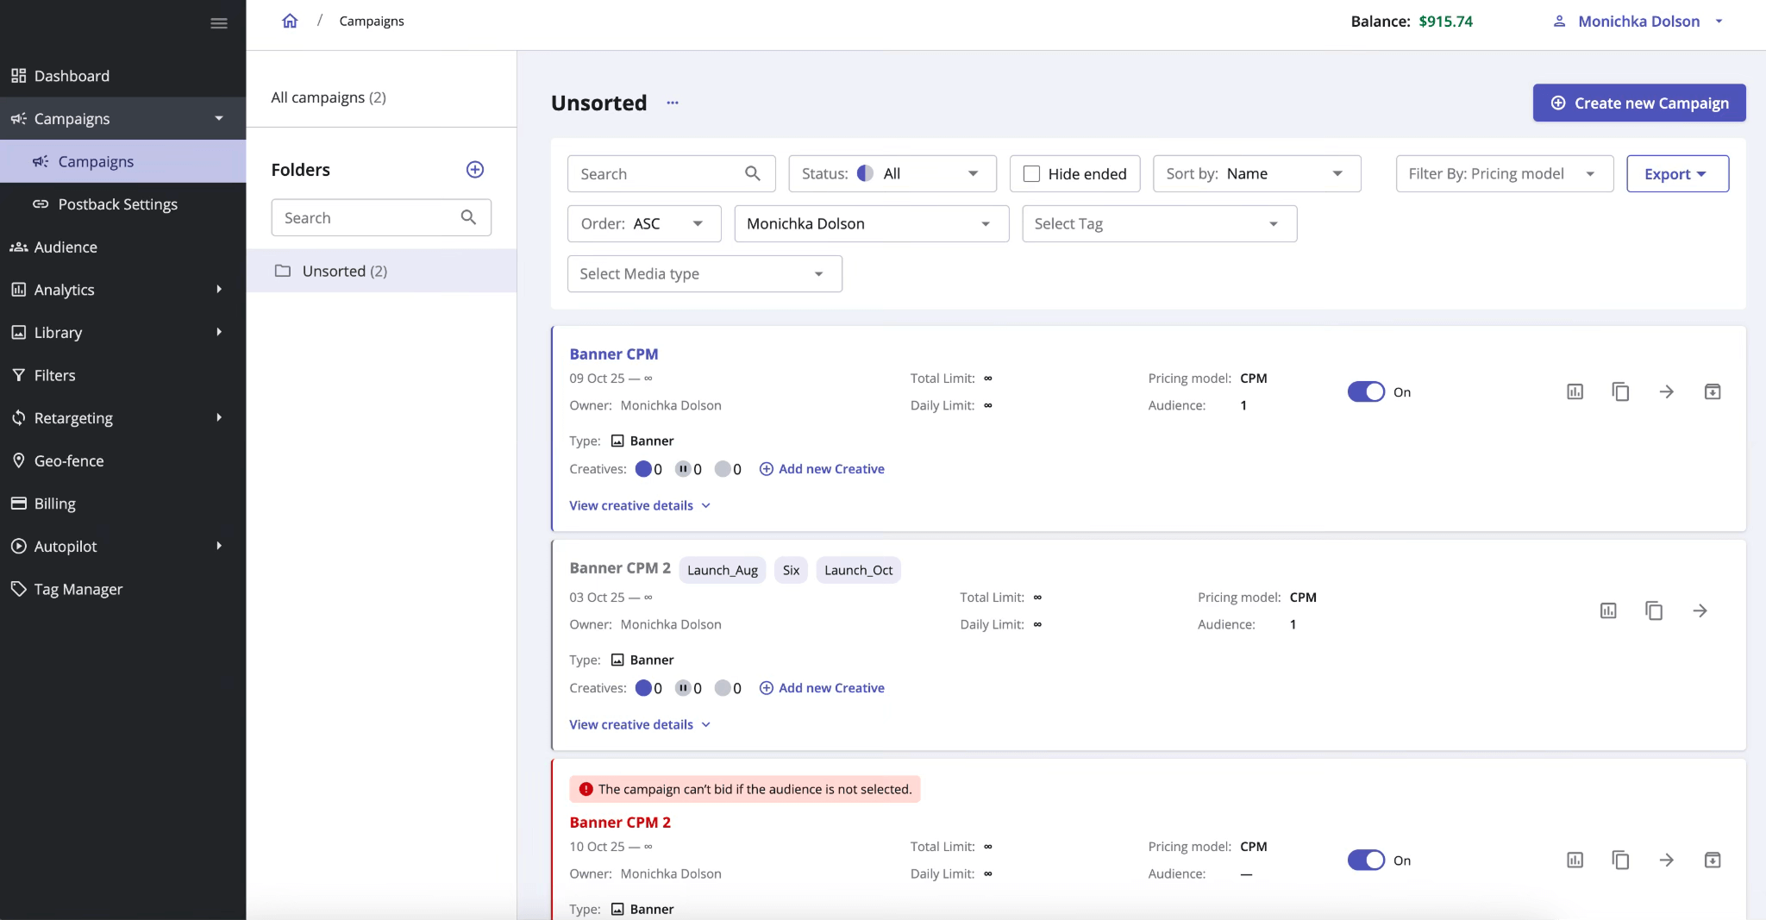
Task: Click the archive icon for Banner CPM
Action: tap(1713, 392)
